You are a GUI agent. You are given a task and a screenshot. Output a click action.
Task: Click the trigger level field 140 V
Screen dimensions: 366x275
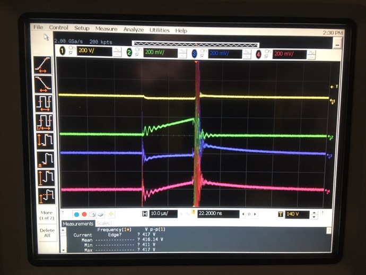[297, 214]
